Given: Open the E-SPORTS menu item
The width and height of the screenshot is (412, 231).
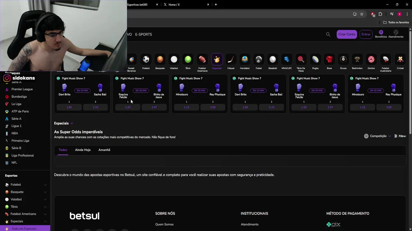Looking at the screenshot, I should click(x=144, y=34).
